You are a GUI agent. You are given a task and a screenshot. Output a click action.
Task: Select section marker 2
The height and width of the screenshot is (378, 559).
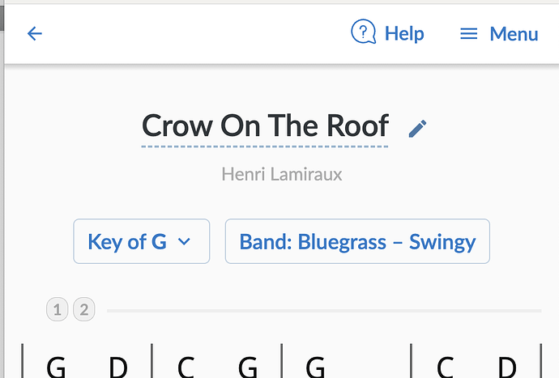tap(83, 309)
